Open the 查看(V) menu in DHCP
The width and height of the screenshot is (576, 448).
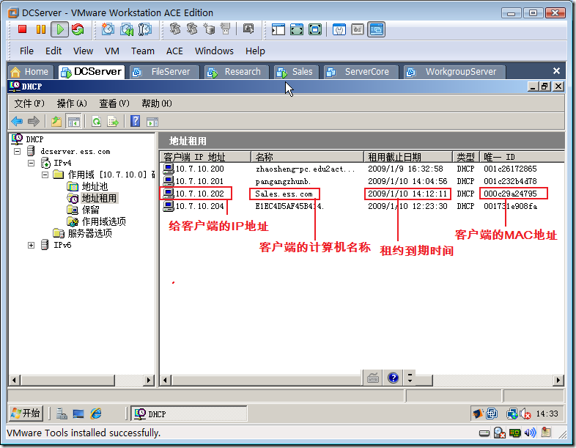pos(114,103)
